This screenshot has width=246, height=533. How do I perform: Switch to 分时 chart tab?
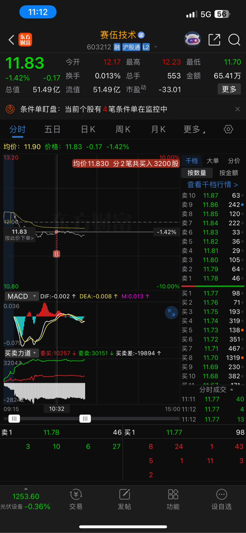tap(17, 130)
